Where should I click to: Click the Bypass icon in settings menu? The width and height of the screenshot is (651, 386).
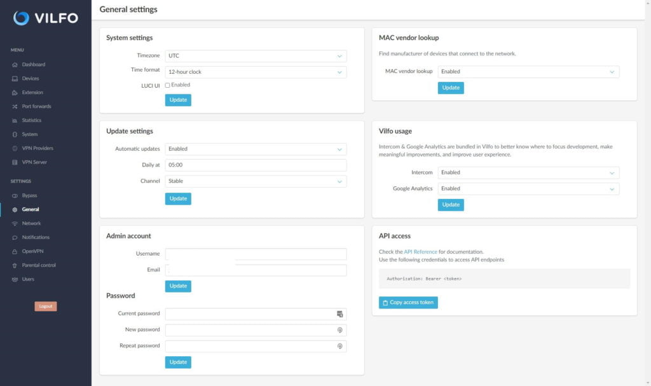tap(15, 196)
